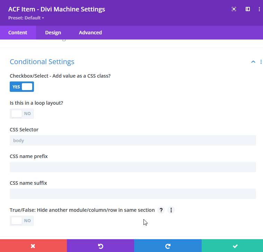Enable Is this in a loop layout
The height and width of the screenshot is (252, 263).
point(22,114)
